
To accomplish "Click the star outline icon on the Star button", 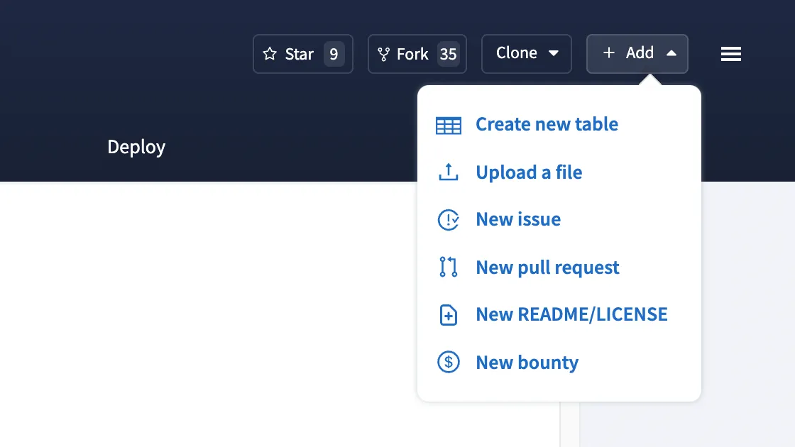I will (x=270, y=53).
